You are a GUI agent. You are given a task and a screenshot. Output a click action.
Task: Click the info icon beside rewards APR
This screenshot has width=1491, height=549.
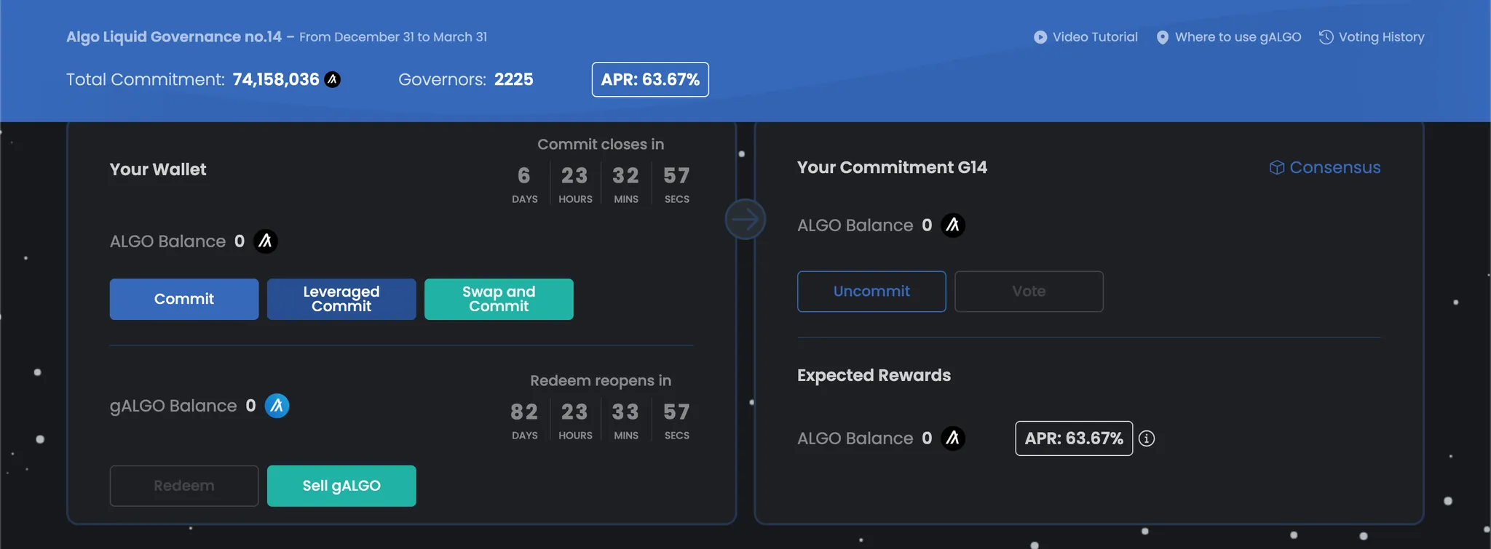[1147, 438]
